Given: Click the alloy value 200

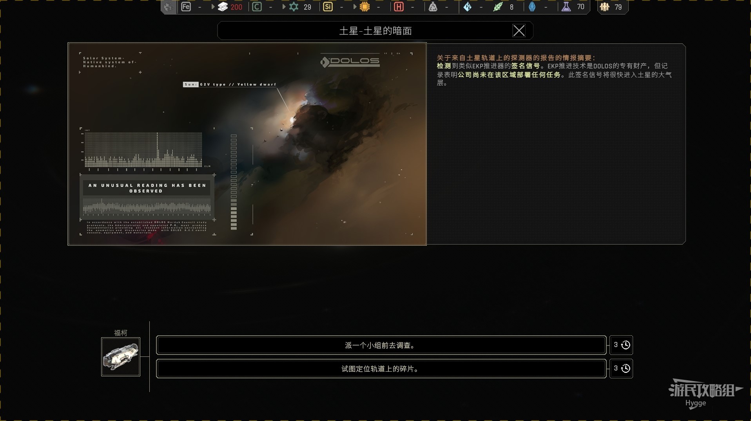Looking at the screenshot, I should [x=236, y=7].
